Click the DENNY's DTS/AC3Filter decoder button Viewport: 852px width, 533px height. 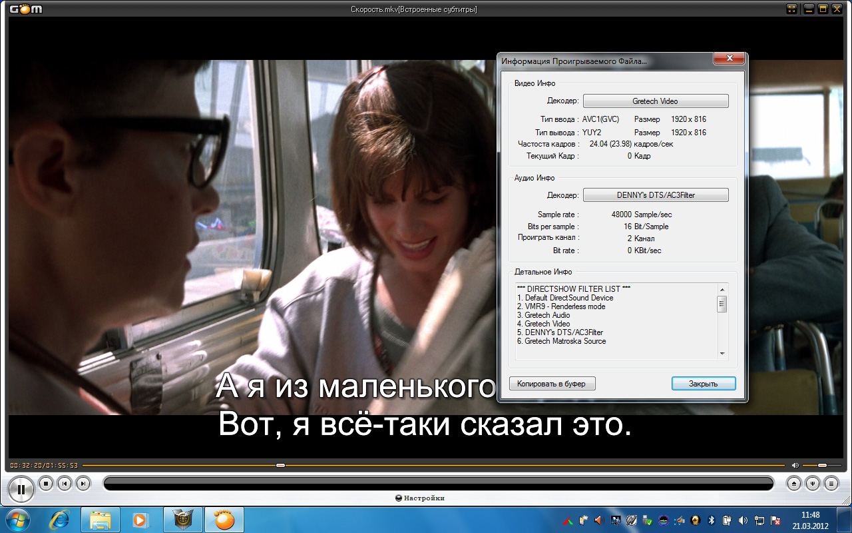[655, 195]
